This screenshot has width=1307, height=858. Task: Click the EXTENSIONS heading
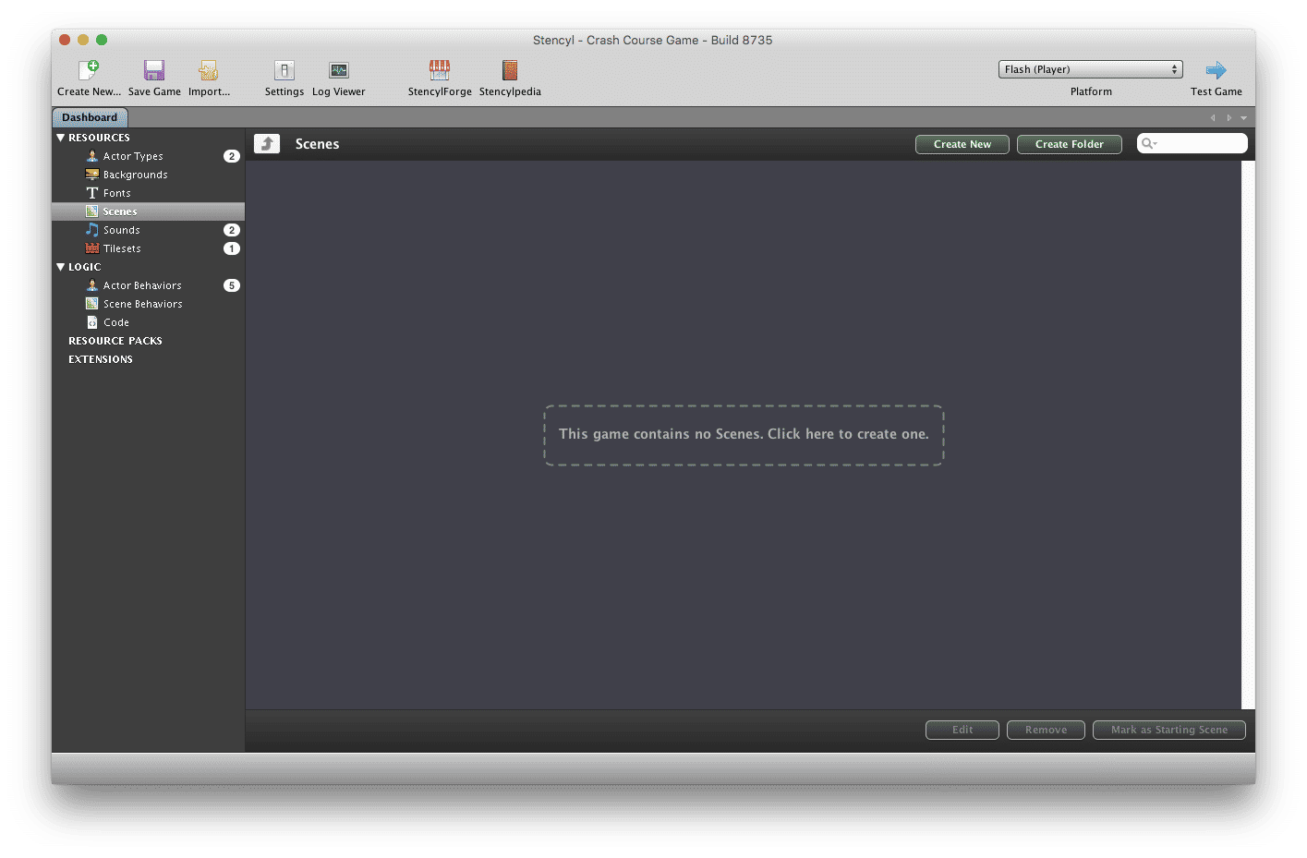[x=101, y=359]
